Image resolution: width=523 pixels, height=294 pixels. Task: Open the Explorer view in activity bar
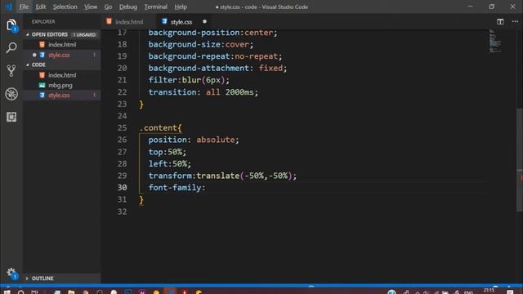(x=11, y=25)
